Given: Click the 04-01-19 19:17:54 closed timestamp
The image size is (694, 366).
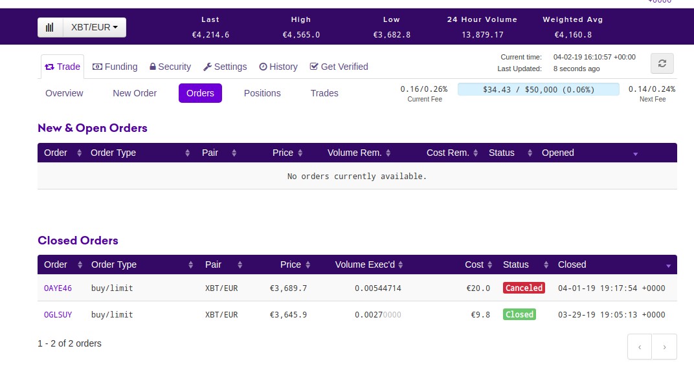Looking at the screenshot, I should click(x=612, y=288).
